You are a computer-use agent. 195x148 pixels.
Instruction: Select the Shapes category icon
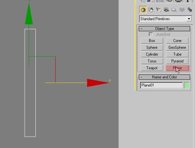pyautogui.click(x=150, y=10)
